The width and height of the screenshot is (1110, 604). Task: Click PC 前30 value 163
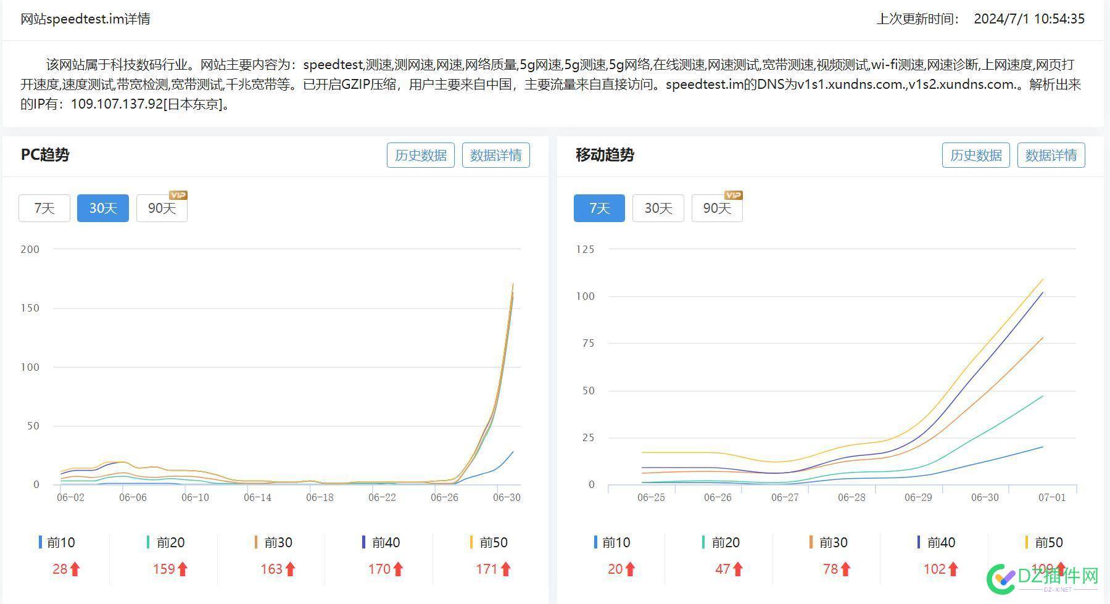pyautogui.click(x=271, y=569)
